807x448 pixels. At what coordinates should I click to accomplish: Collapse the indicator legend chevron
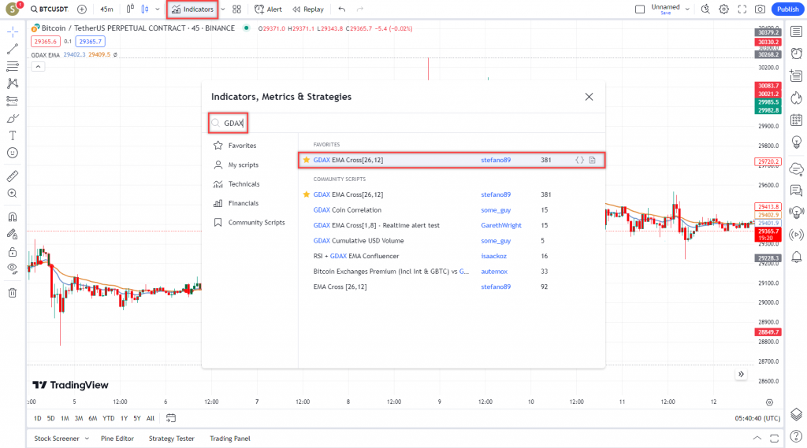[x=38, y=66]
